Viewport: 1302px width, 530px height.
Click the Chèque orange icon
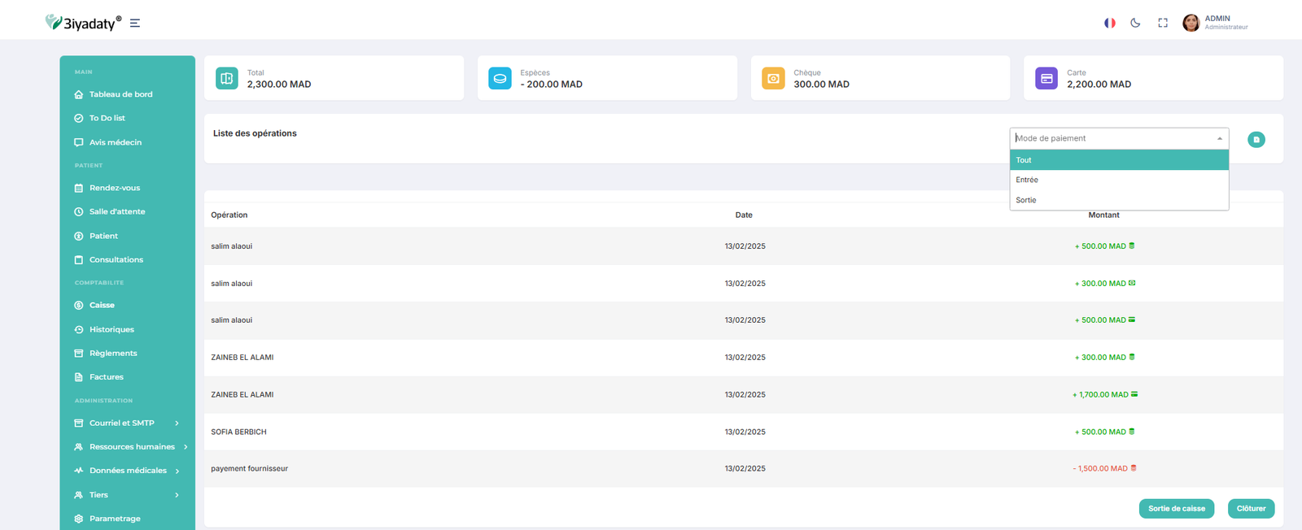click(x=773, y=78)
